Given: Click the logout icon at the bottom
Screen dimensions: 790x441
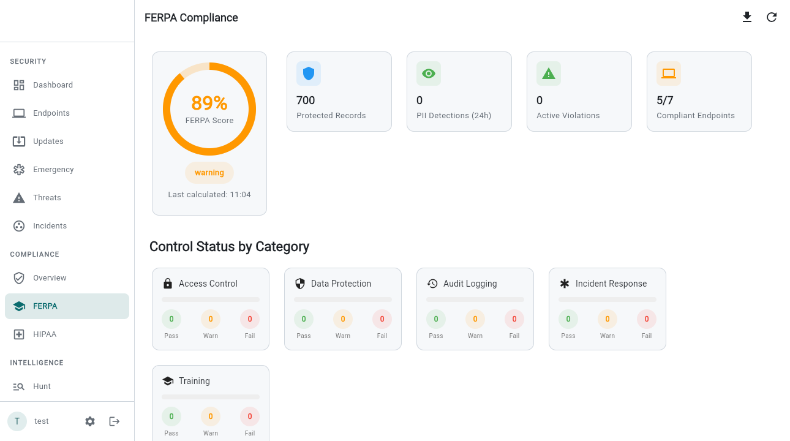Looking at the screenshot, I should pos(114,421).
